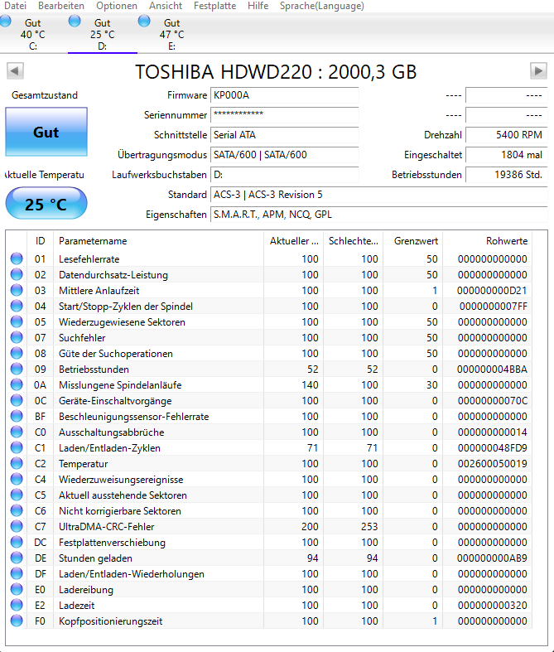Click the disk title TOSHIBA HDWD220

pos(276,71)
